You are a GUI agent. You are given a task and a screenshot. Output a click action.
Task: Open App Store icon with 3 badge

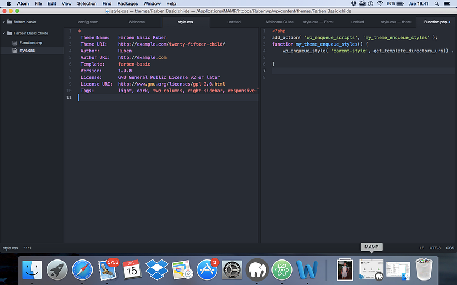(x=207, y=269)
